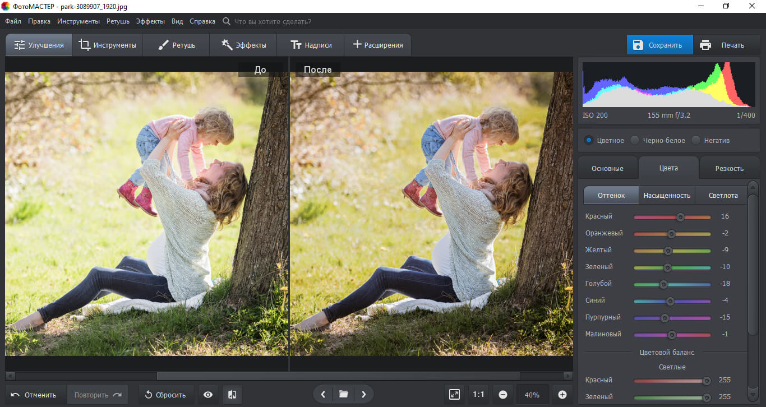
Task: Switch to the Насыщенность tab
Action: pyautogui.click(x=666, y=195)
